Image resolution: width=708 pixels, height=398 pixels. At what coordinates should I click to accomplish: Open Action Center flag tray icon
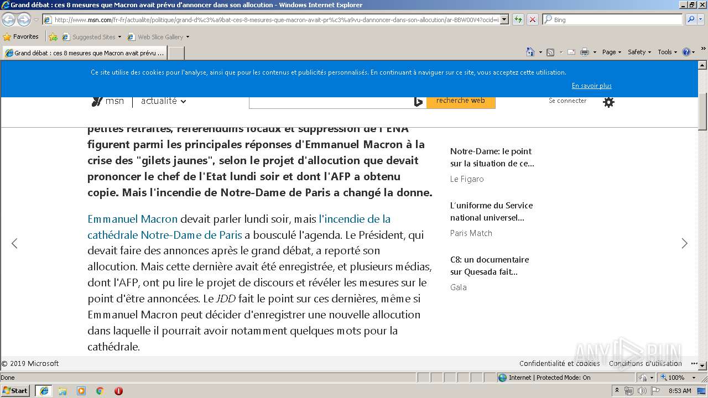655,391
